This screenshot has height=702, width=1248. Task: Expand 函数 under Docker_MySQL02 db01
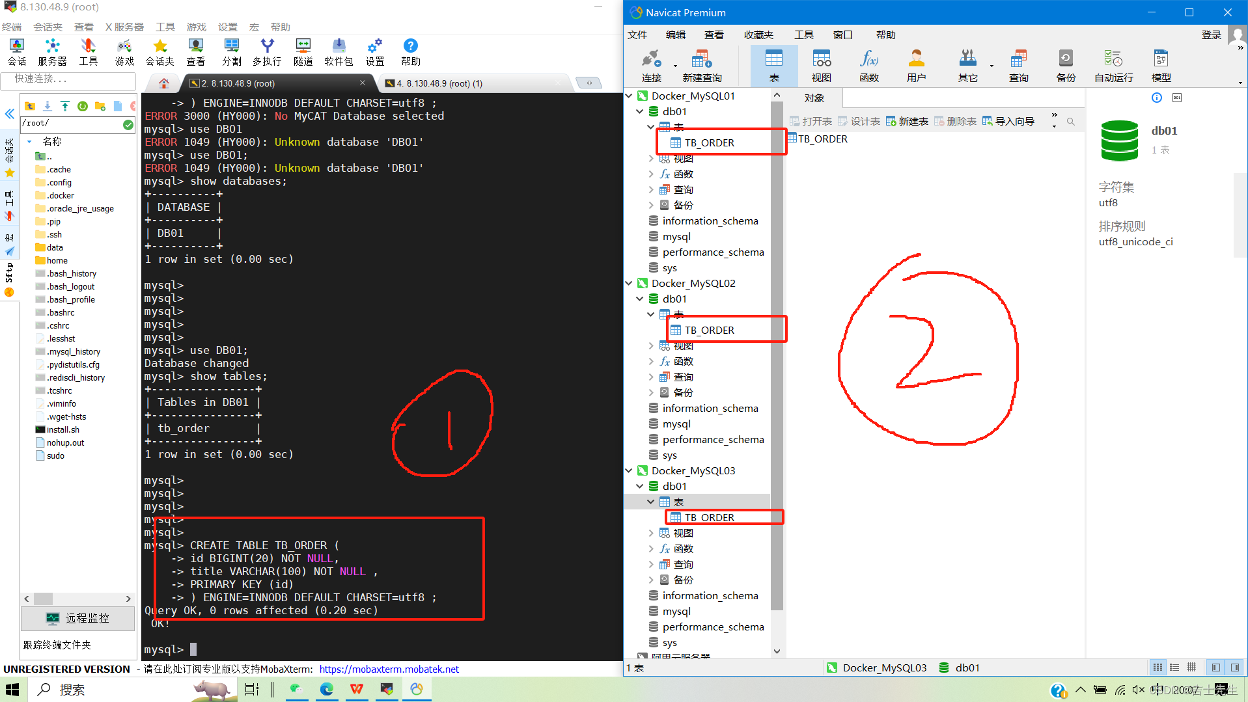pyautogui.click(x=651, y=361)
